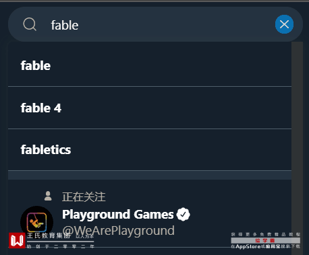309x255 pixels.
Task: Open the @WeArePlayground handle
Action: click(119, 231)
